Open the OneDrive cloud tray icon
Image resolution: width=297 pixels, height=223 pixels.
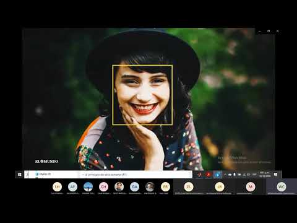point(230,175)
